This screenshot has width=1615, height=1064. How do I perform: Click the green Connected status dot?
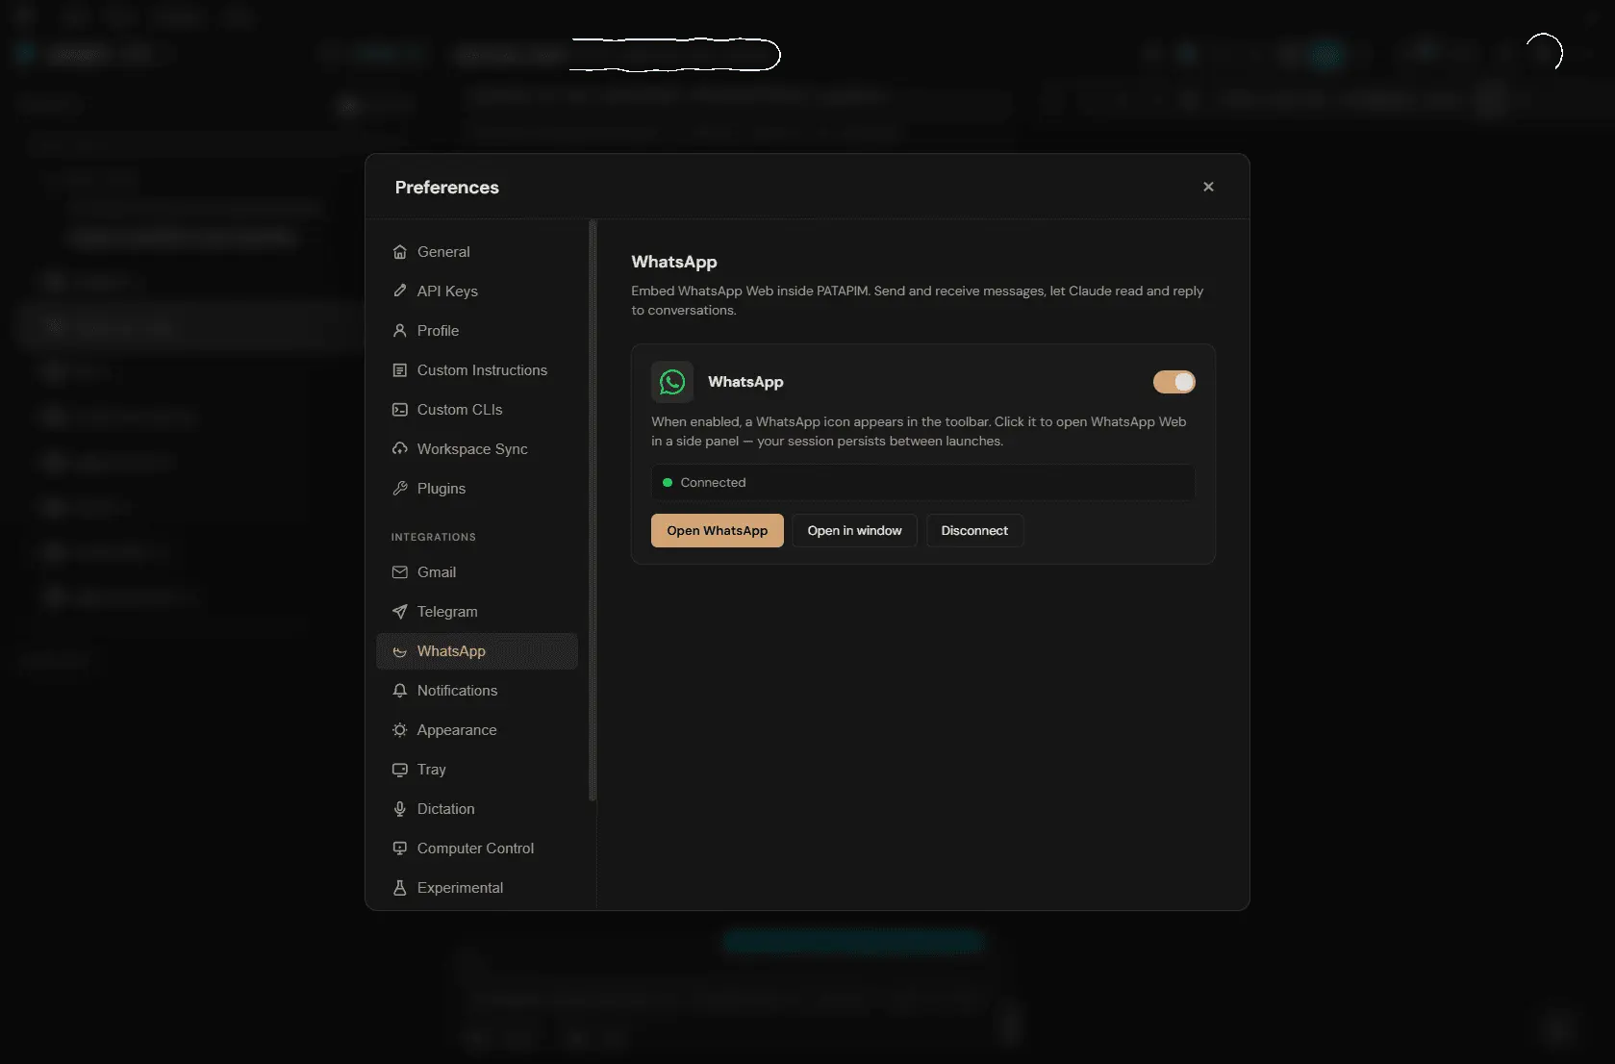click(x=668, y=483)
